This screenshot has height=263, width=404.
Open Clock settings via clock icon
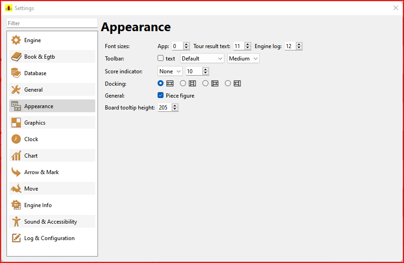[16, 139]
